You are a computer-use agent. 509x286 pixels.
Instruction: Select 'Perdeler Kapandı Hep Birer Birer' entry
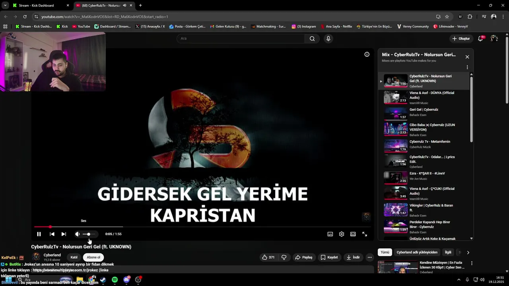tap(424, 226)
